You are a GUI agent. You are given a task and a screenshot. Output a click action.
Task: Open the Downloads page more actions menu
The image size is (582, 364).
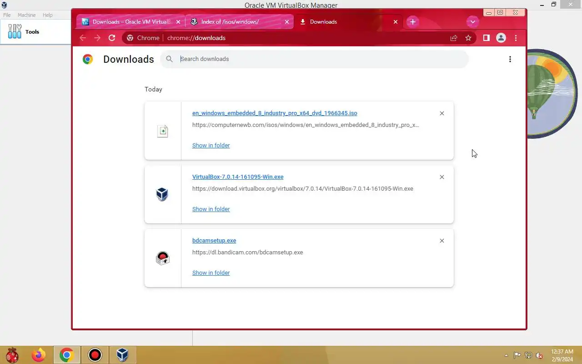pos(510,59)
